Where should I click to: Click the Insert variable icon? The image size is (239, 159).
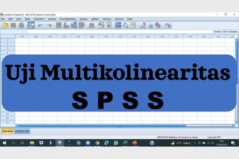tap(109, 25)
